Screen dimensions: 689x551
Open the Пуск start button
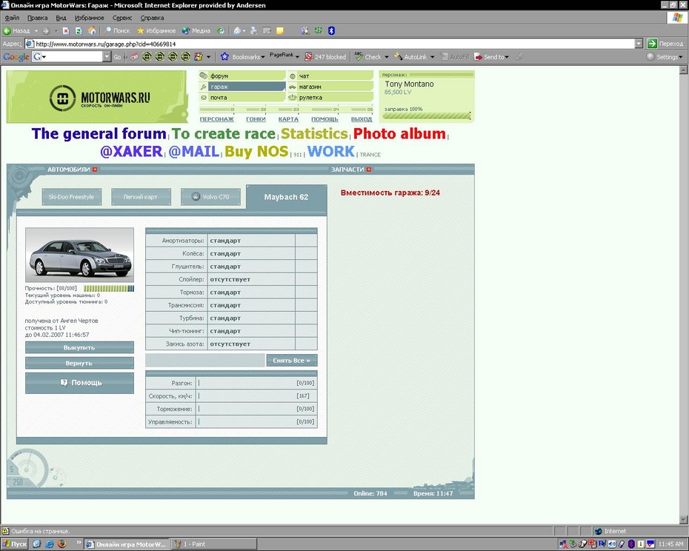click(x=15, y=544)
